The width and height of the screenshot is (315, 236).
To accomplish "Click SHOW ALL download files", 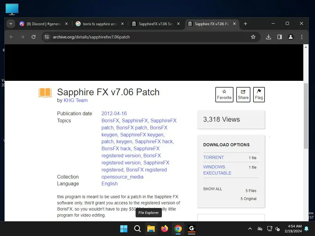I will (213, 189).
